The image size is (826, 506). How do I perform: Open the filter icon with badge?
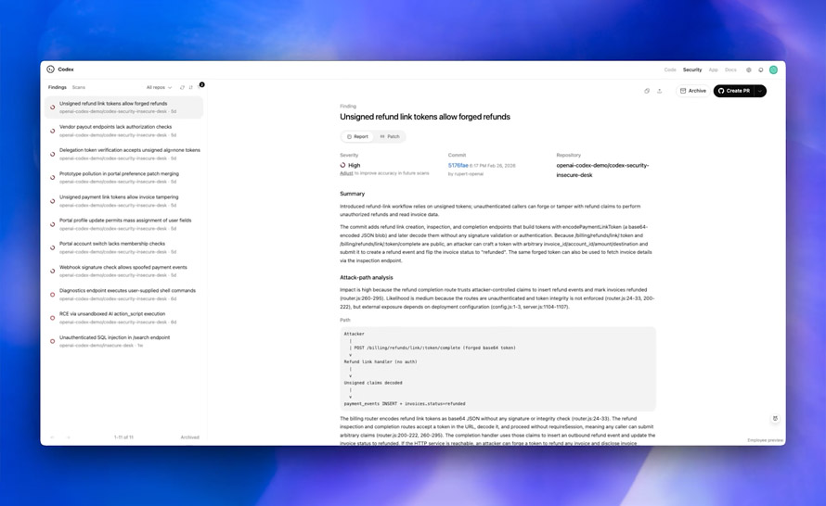click(201, 85)
